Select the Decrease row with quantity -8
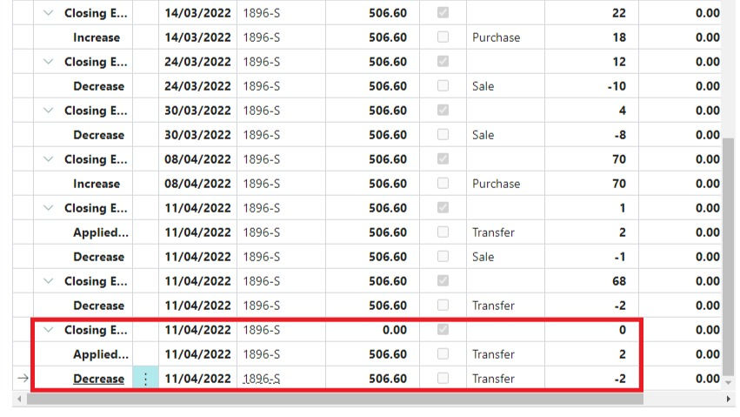740x417 pixels. 98,135
